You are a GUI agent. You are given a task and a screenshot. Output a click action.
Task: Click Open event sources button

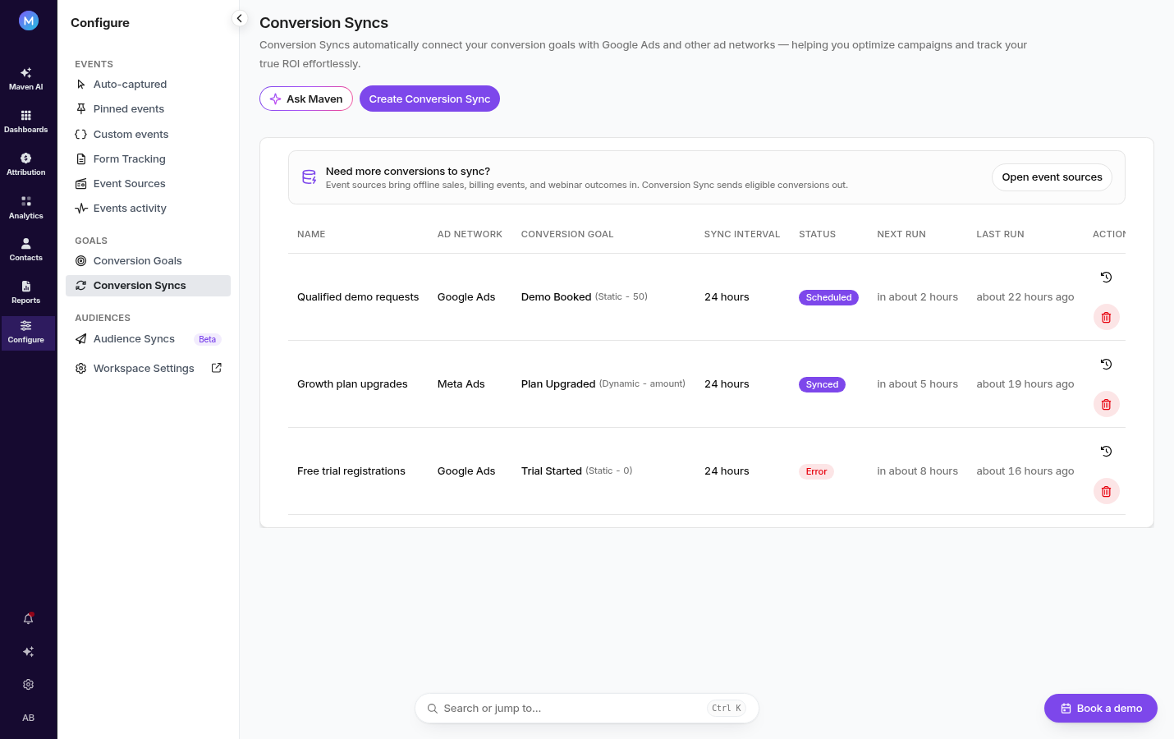click(x=1052, y=177)
